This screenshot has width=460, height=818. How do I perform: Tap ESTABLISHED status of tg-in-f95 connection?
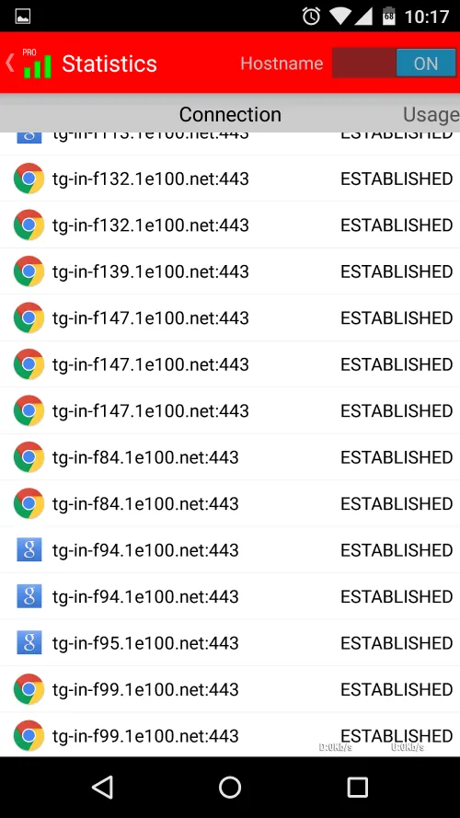[397, 642]
